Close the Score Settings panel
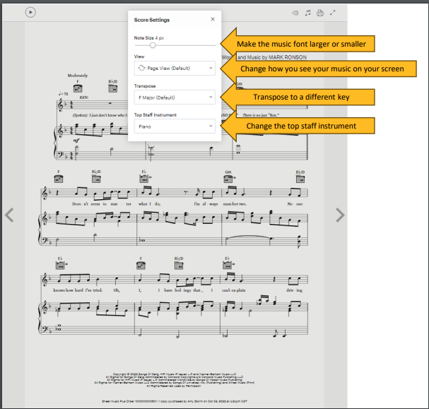The image size is (429, 409). coord(213,20)
